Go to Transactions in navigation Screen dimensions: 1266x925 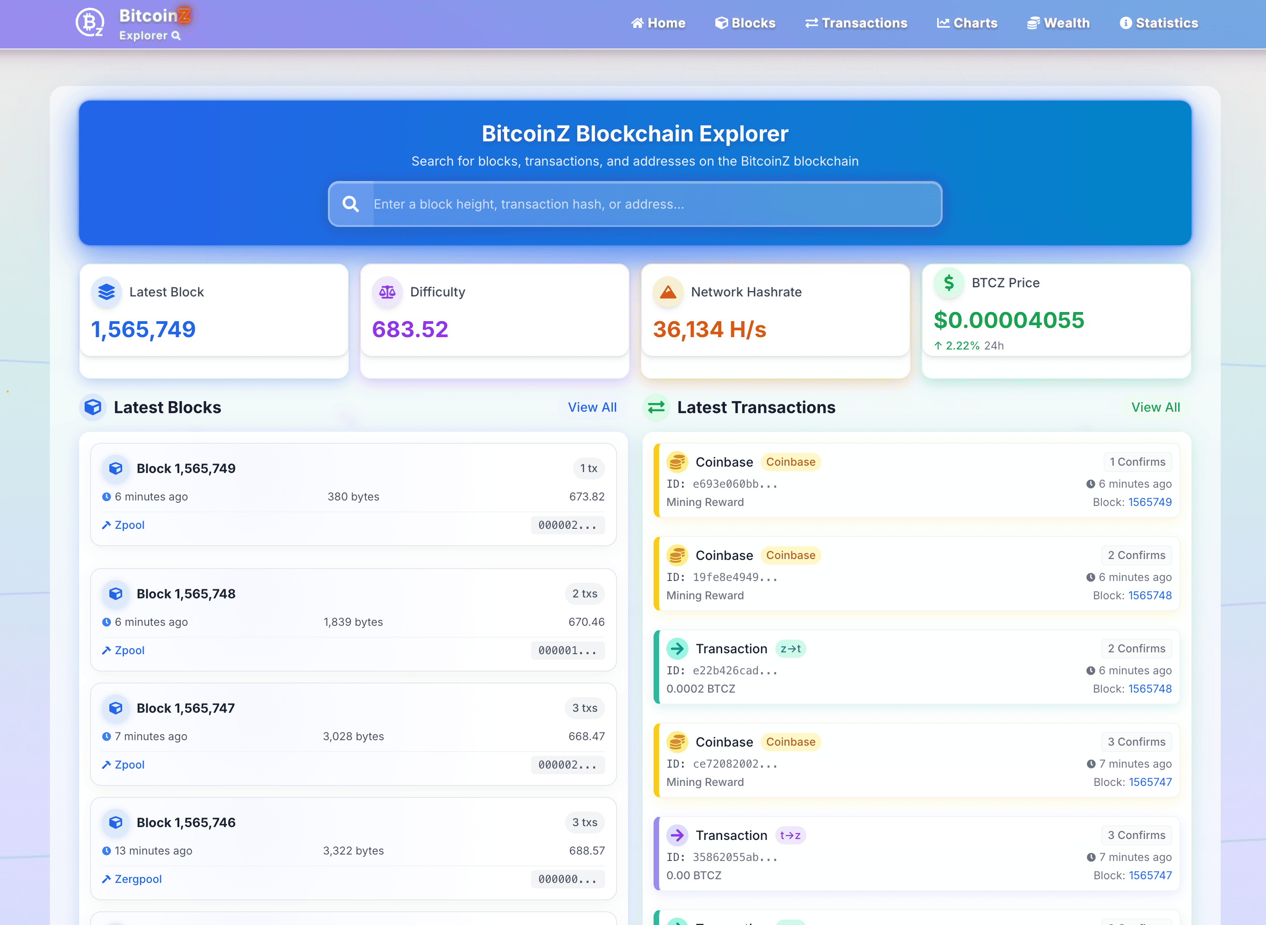[856, 23]
